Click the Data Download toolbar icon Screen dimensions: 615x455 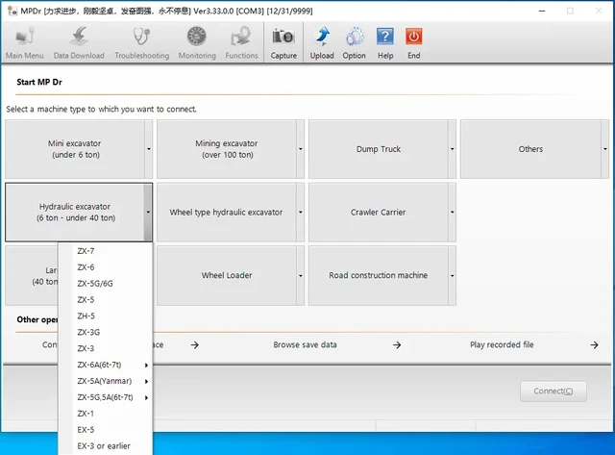79,37
